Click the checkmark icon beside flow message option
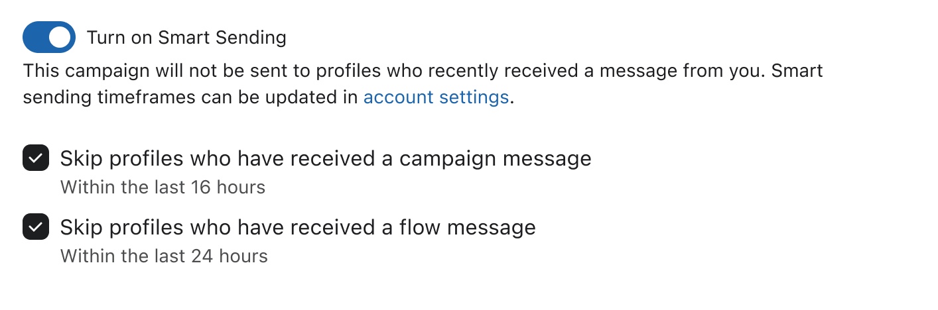 coord(36,227)
